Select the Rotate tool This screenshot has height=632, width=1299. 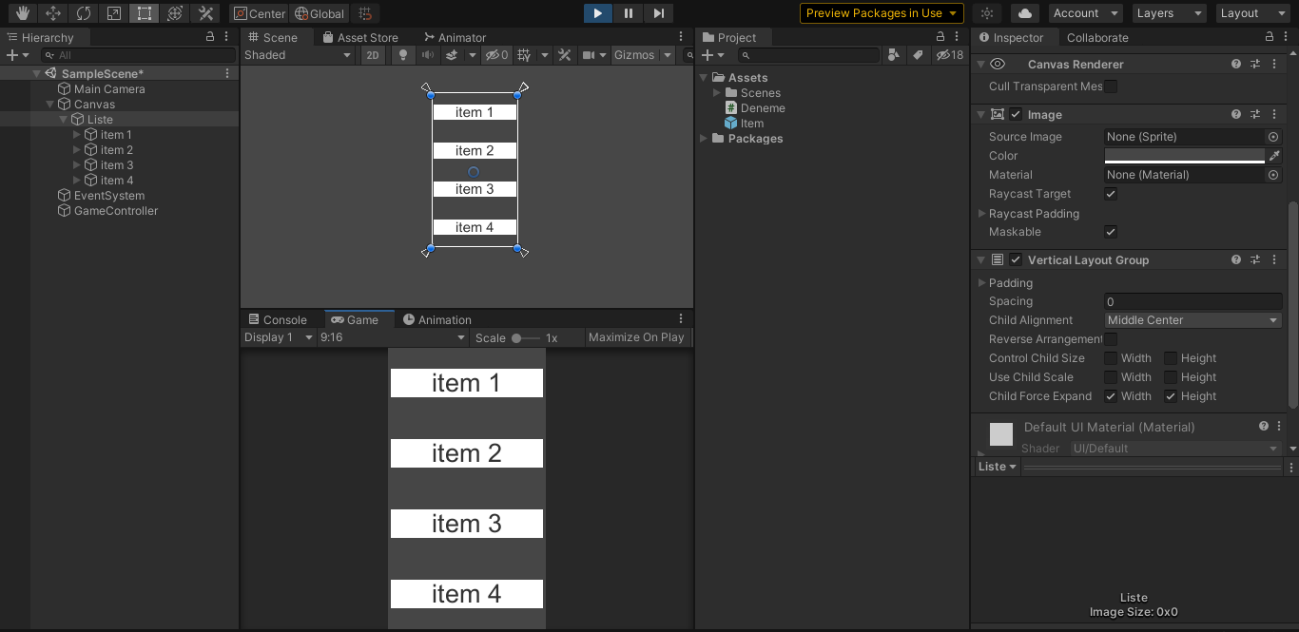coord(84,13)
